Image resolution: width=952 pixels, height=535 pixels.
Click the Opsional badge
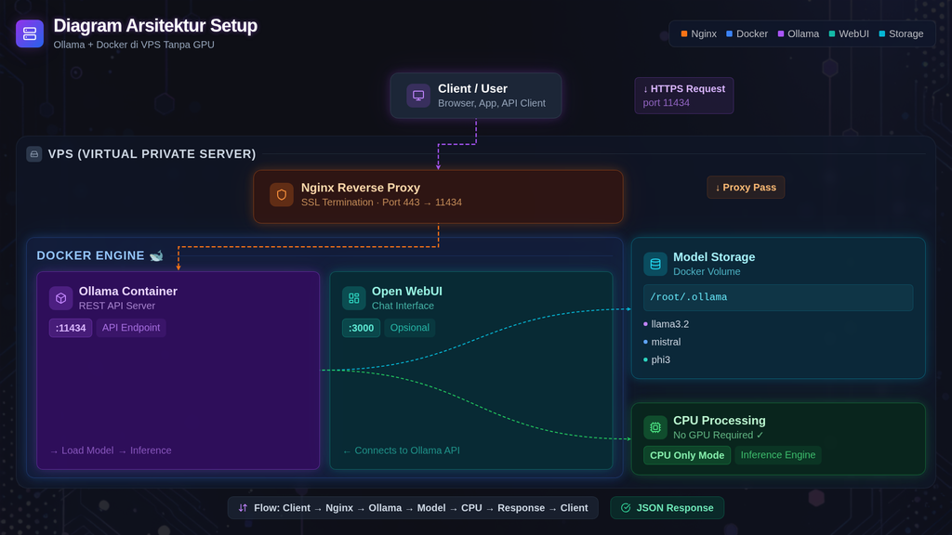(x=410, y=328)
